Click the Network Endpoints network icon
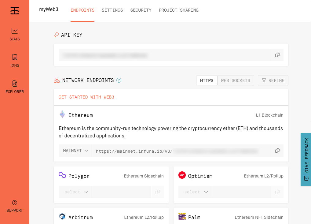The image size is (311, 224). coord(57,80)
